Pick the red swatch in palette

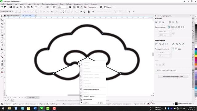pyautogui.click(x=196, y=58)
